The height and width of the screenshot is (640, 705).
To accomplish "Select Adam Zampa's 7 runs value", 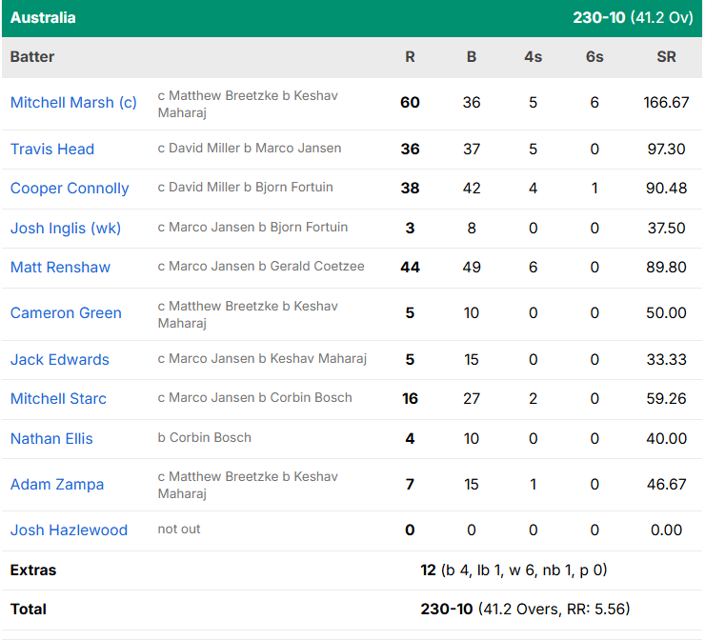I will point(410,485).
